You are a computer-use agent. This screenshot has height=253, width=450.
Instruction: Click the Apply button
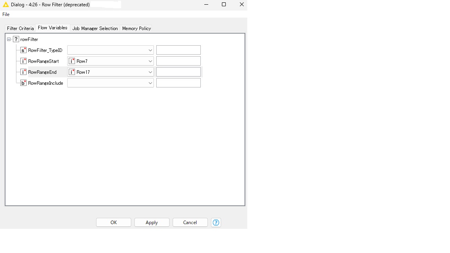point(152,223)
